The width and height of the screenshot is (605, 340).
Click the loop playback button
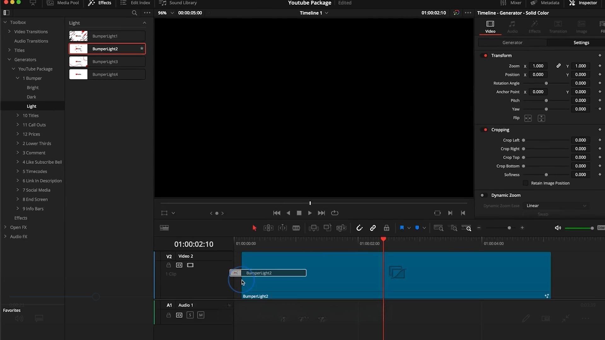335,213
